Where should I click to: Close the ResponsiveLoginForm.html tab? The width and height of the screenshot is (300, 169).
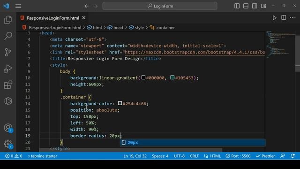point(84,18)
